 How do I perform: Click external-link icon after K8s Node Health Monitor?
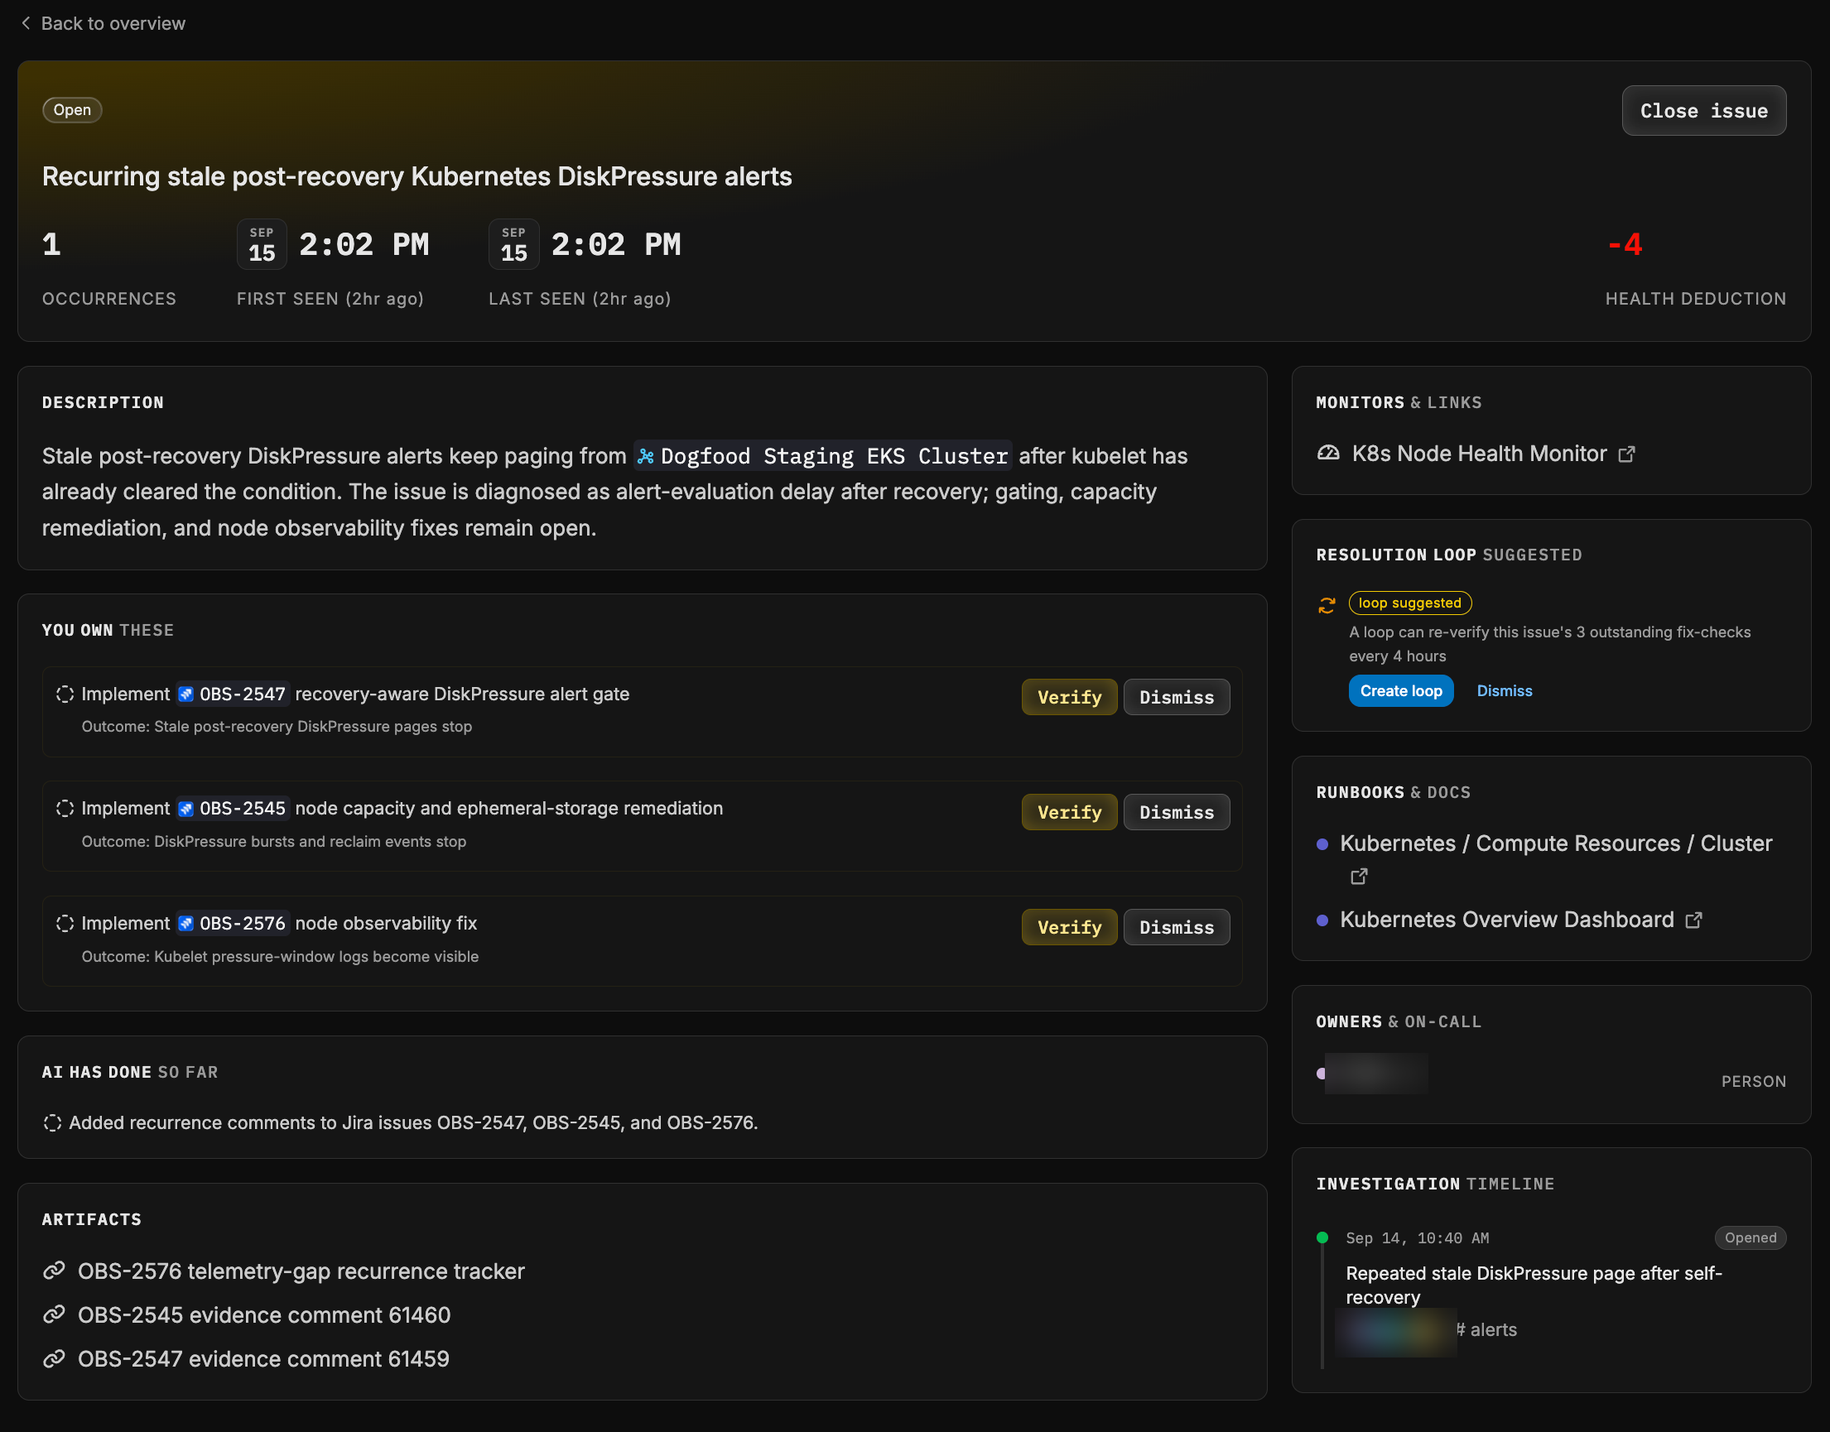tap(1626, 454)
